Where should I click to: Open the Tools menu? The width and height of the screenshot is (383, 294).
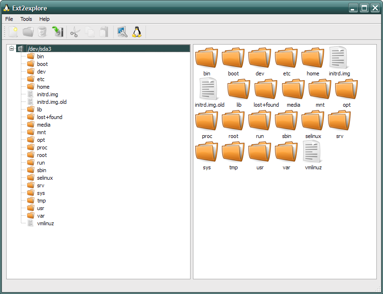[26, 19]
